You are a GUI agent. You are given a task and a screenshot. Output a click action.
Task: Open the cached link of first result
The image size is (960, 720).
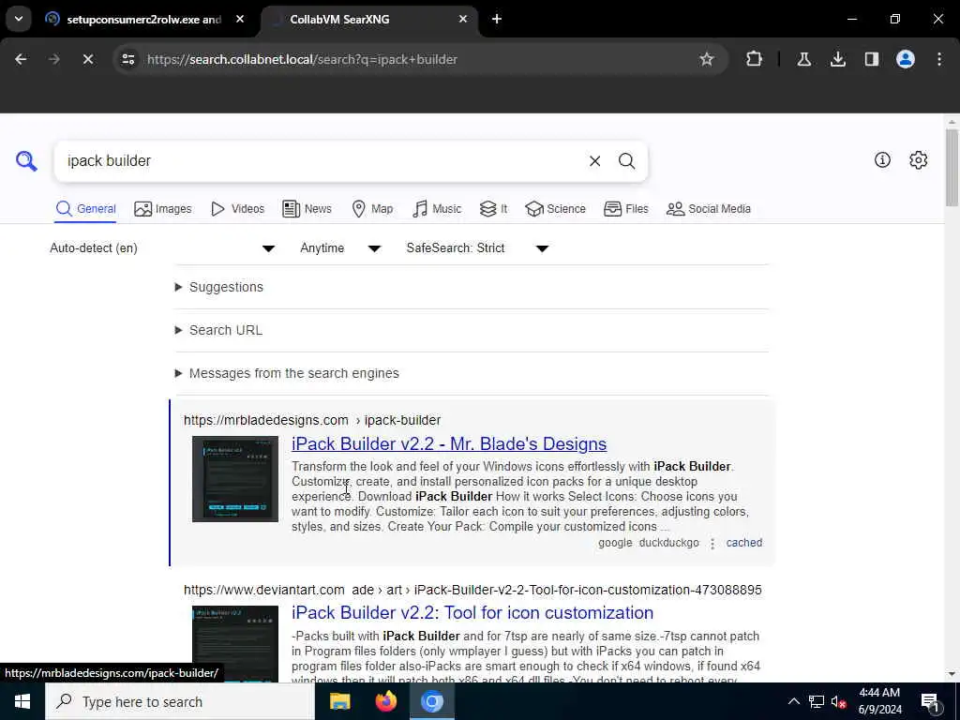tap(743, 543)
